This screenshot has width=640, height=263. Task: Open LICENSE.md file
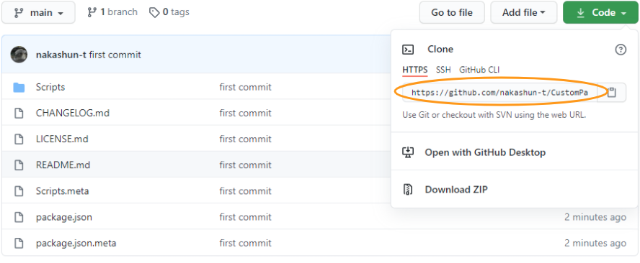tap(62, 139)
